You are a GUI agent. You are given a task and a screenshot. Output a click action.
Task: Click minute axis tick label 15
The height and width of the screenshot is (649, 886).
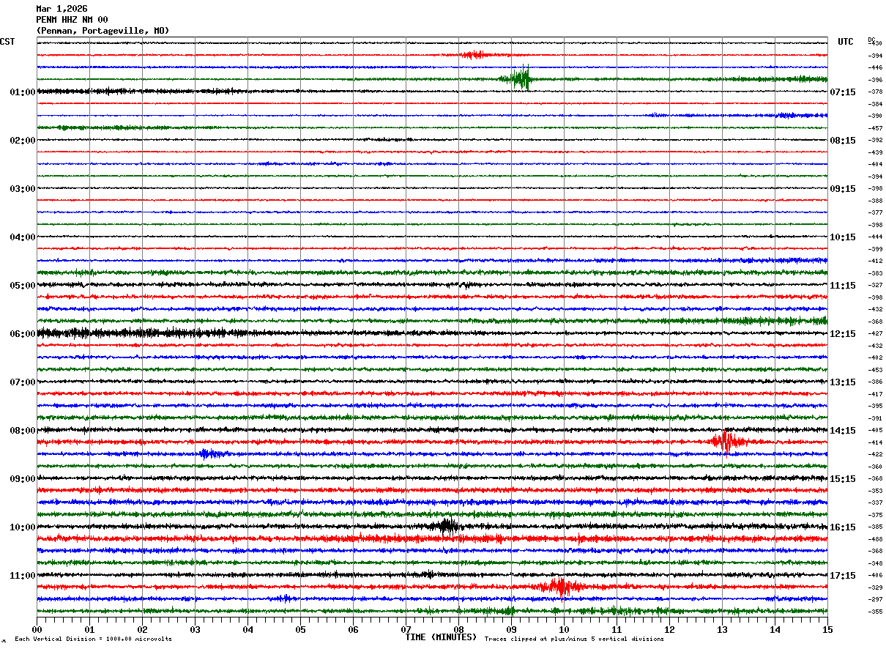point(827,629)
